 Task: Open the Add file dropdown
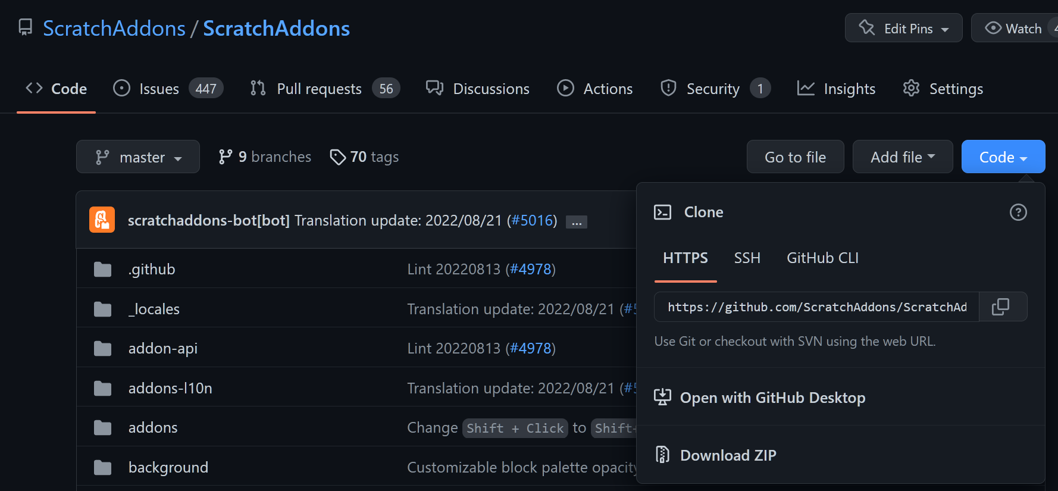[902, 157]
